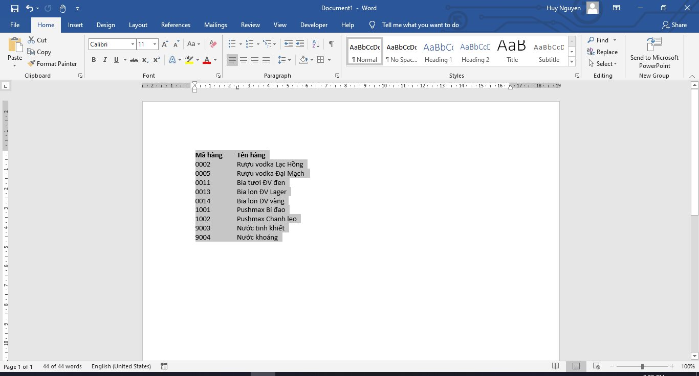Toggle Subscript formatting
The image size is (699, 376).
(145, 60)
